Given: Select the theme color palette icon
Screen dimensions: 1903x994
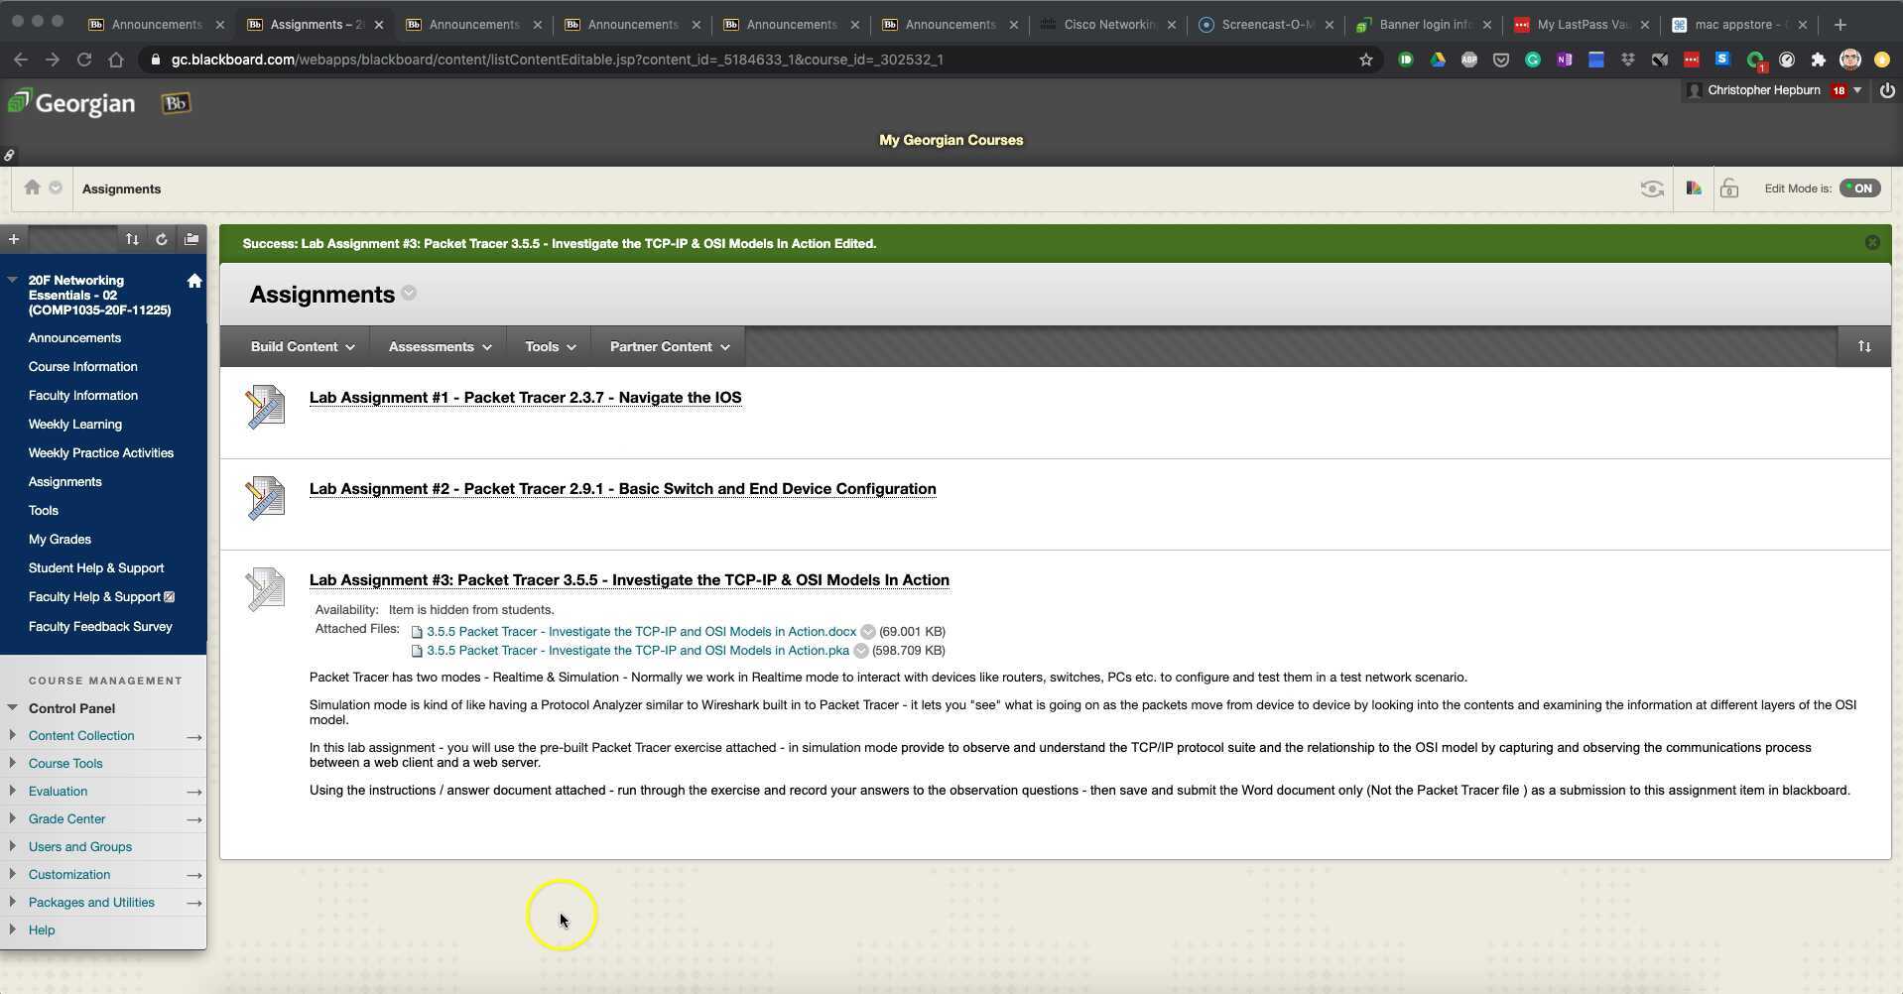Looking at the screenshot, I should click(x=1692, y=188).
